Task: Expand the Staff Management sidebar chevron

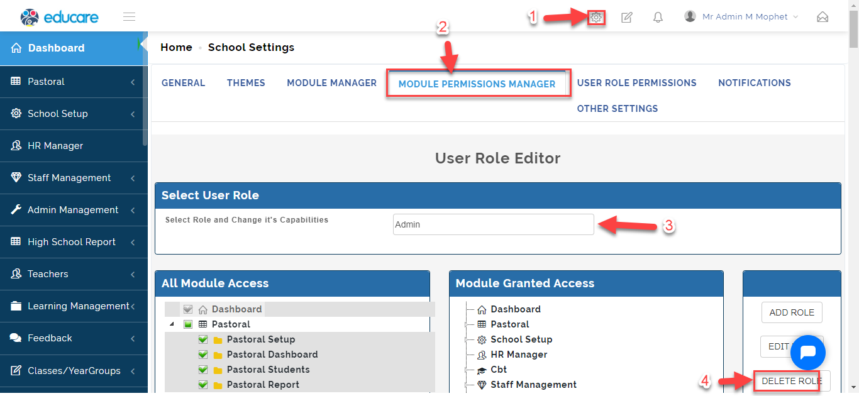Action: pyautogui.click(x=133, y=179)
